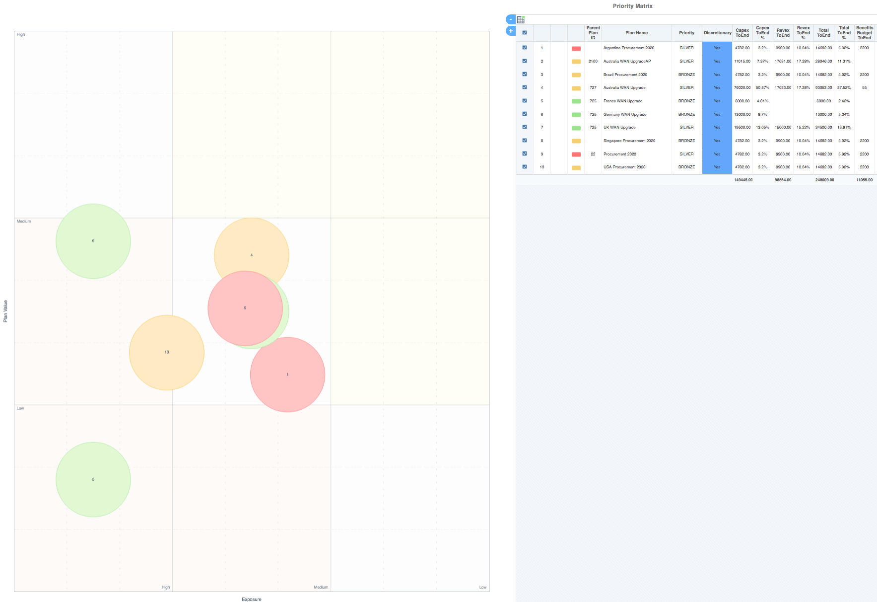The image size is (877, 602).
Task: Uncheck the Germany WAN Upgrade row checkbox
Action: pyautogui.click(x=525, y=114)
